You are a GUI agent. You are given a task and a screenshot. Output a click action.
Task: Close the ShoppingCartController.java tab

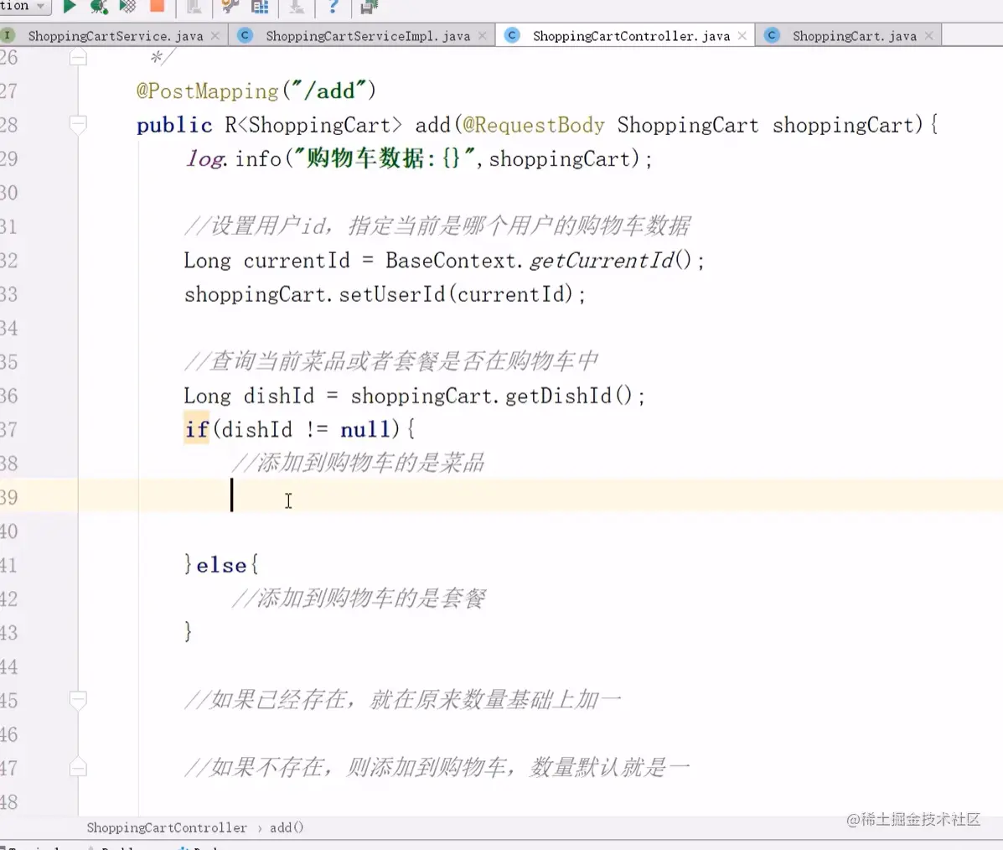[742, 36]
